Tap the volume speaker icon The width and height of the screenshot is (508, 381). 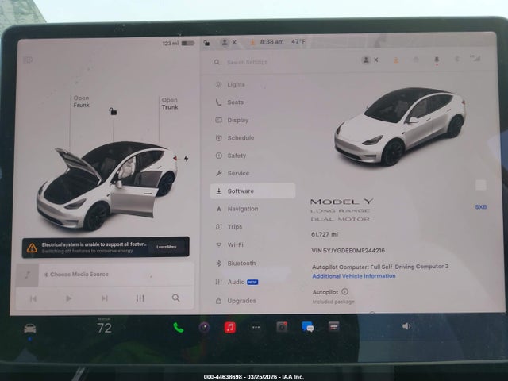[406, 326]
